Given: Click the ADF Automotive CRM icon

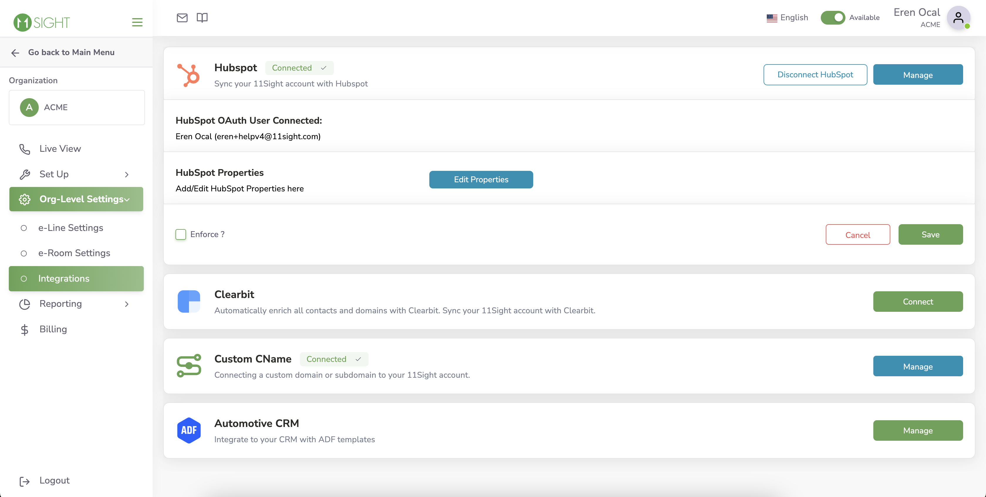Looking at the screenshot, I should [189, 430].
